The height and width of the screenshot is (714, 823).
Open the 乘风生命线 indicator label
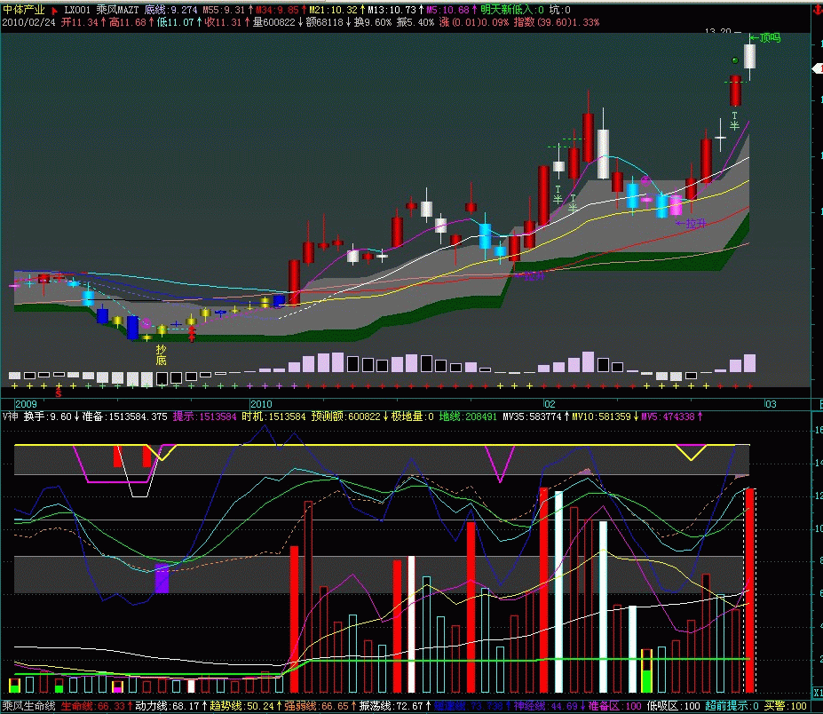(x=29, y=706)
